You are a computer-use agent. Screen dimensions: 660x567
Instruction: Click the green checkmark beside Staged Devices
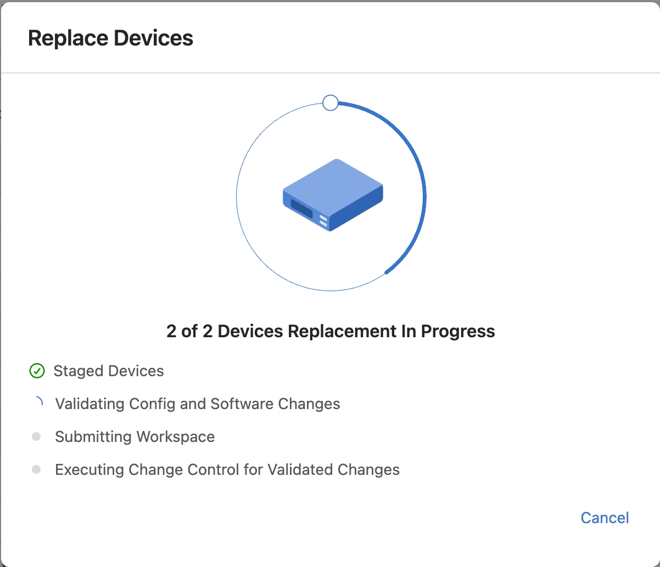click(x=36, y=371)
